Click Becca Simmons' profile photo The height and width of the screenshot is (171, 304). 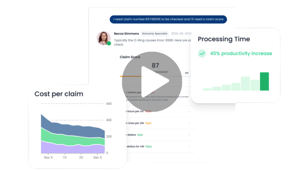[104, 38]
